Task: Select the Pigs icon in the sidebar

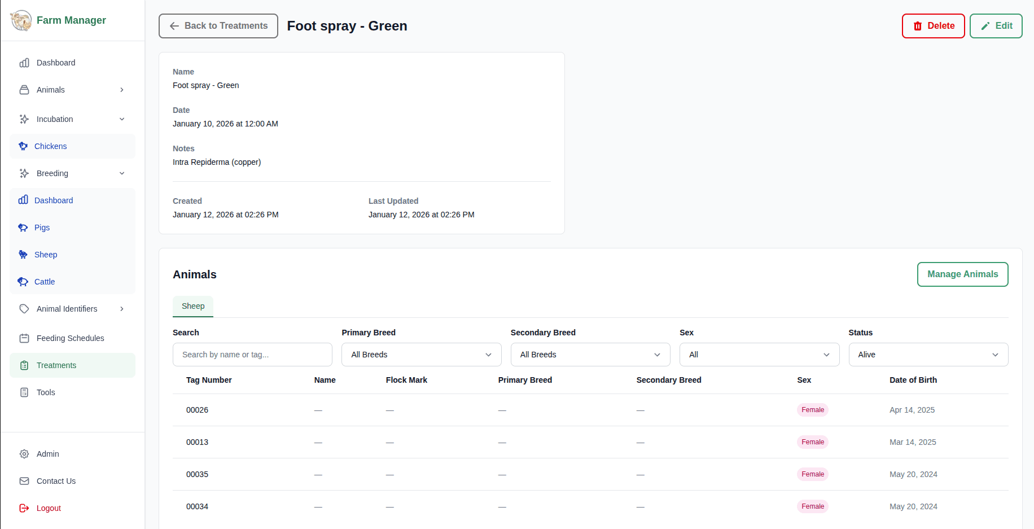Action: (x=24, y=228)
